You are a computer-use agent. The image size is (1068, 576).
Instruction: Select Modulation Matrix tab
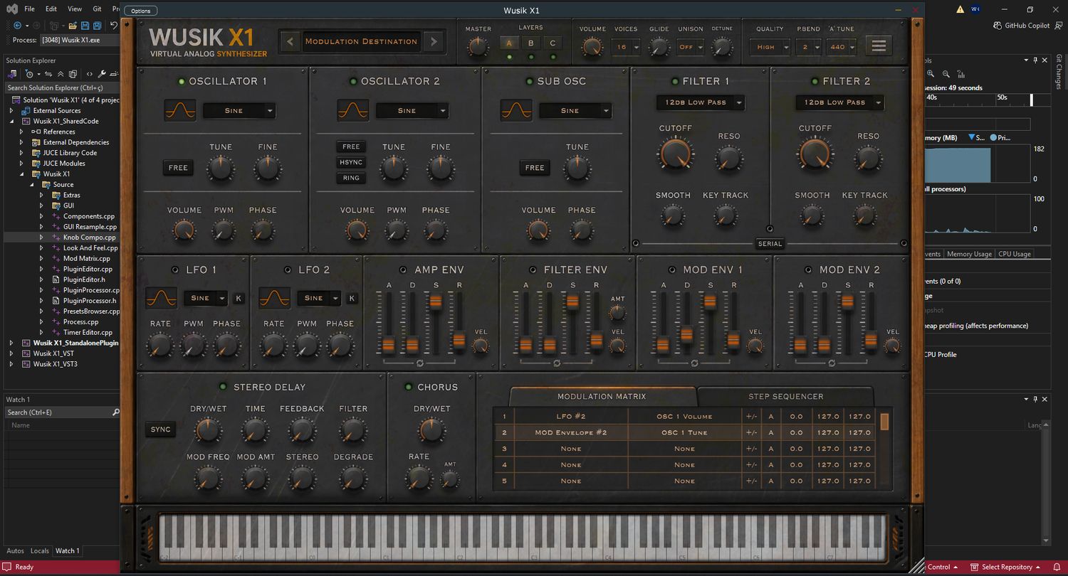tap(602, 396)
